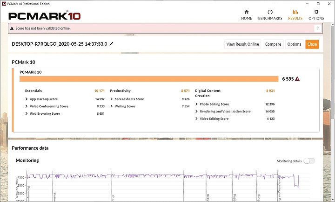Click the result name DESKTOP-R7RQLGO text
This screenshot has height=202, width=335.
(x=60, y=44)
